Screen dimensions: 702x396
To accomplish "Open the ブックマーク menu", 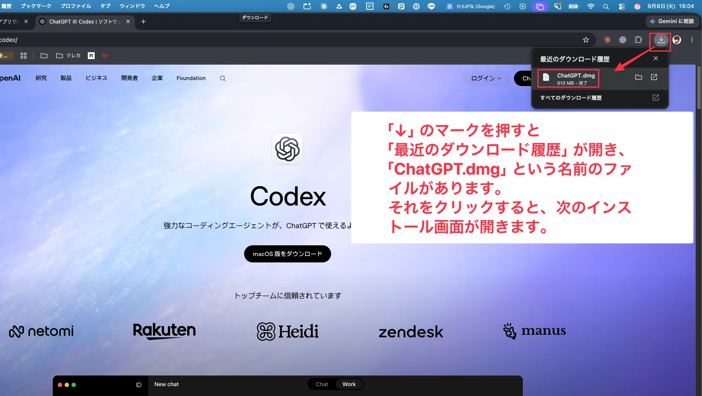I will tap(36, 6).
